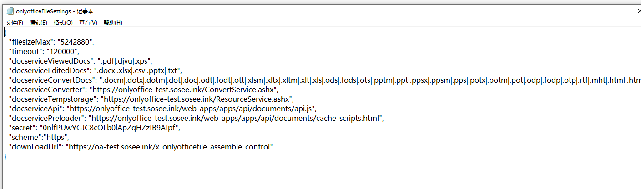Screen dimensions: 641x189
Task: Open the 文件(F) menu
Action: coord(15,23)
